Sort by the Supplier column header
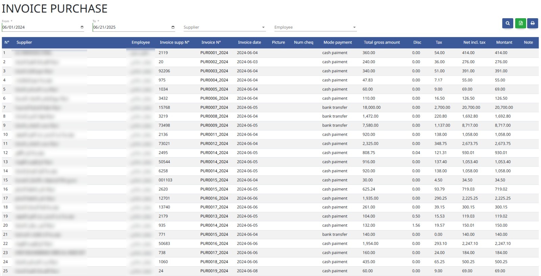541x276 pixels. (24, 43)
